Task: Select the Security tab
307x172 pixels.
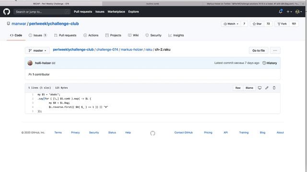Action: click(153, 35)
